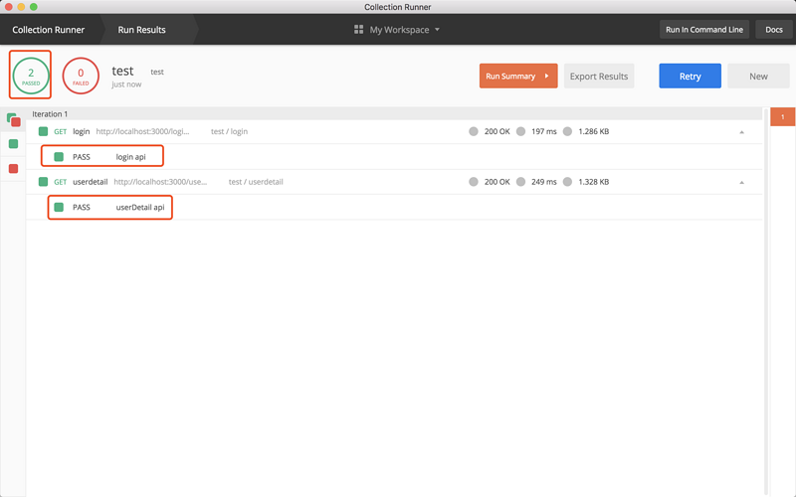The width and height of the screenshot is (796, 497).
Task: Click green PASS square for userDetail api test
Action: pos(59,207)
